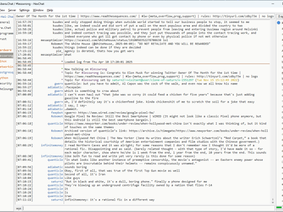Open the Server menu
The height and width of the screenshot is (212, 283).
[12, 10]
